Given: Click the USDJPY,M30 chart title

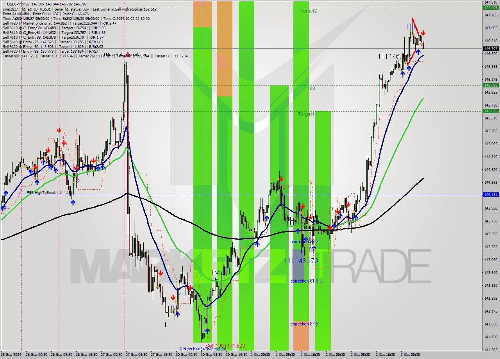Looking at the screenshot, I should [18, 4].
